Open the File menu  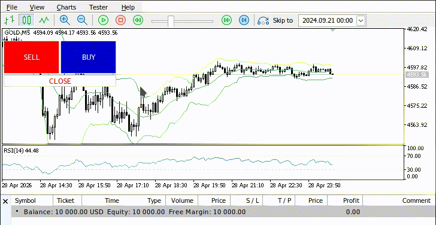[12, 7]
